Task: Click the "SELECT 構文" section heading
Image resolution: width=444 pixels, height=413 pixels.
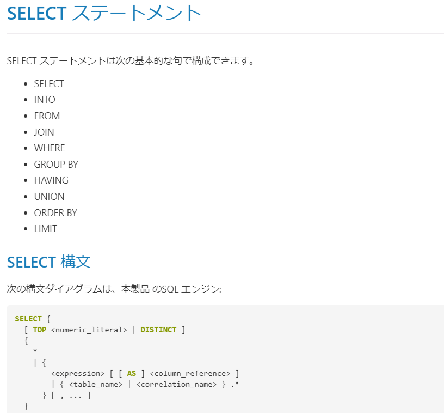Action: pos(48,262)
